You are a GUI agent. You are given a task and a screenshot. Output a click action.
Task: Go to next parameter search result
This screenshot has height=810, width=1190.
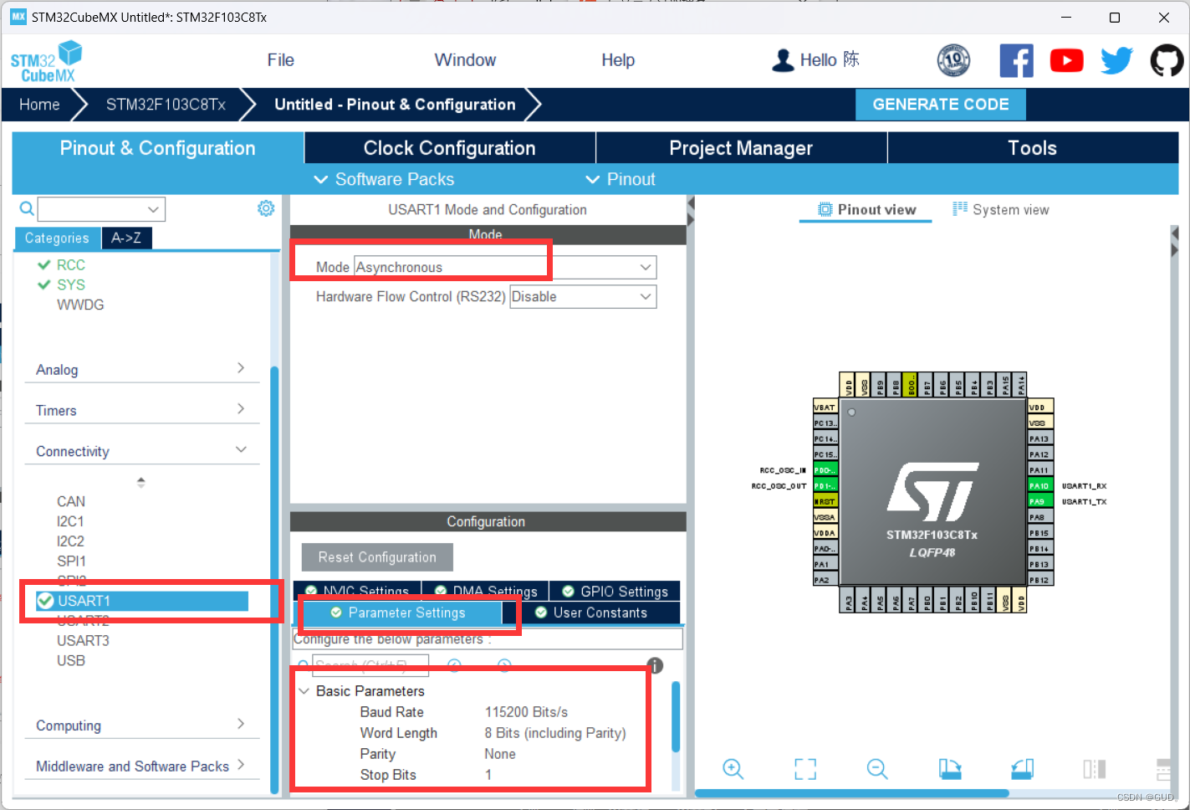coord(504,665)
